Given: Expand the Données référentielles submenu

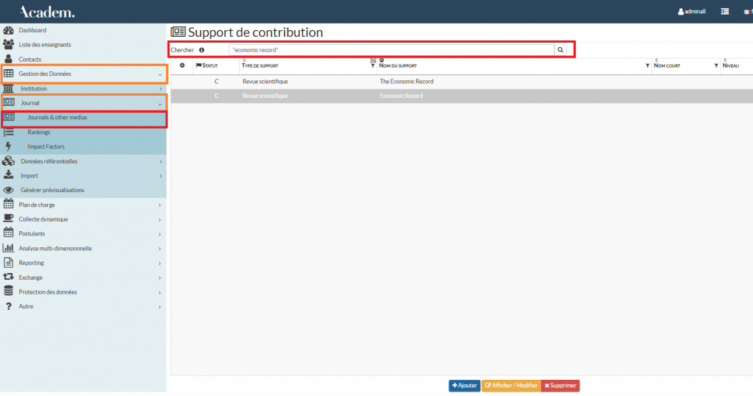Looking at the screenshot, I should point(160,161).
